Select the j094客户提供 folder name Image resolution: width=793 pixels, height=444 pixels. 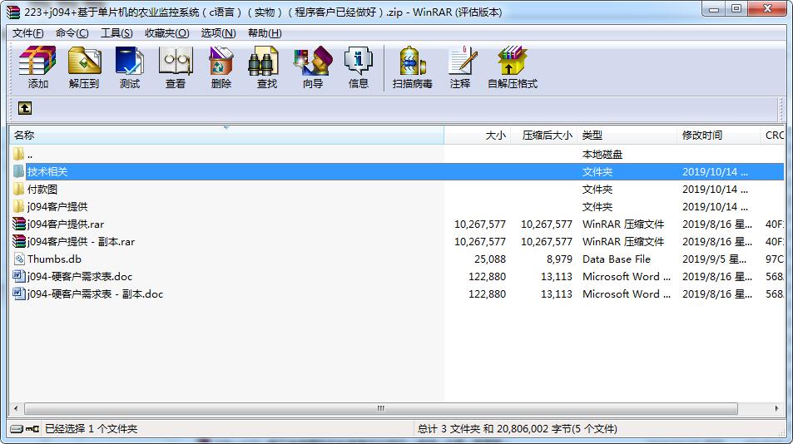point(57,206)
